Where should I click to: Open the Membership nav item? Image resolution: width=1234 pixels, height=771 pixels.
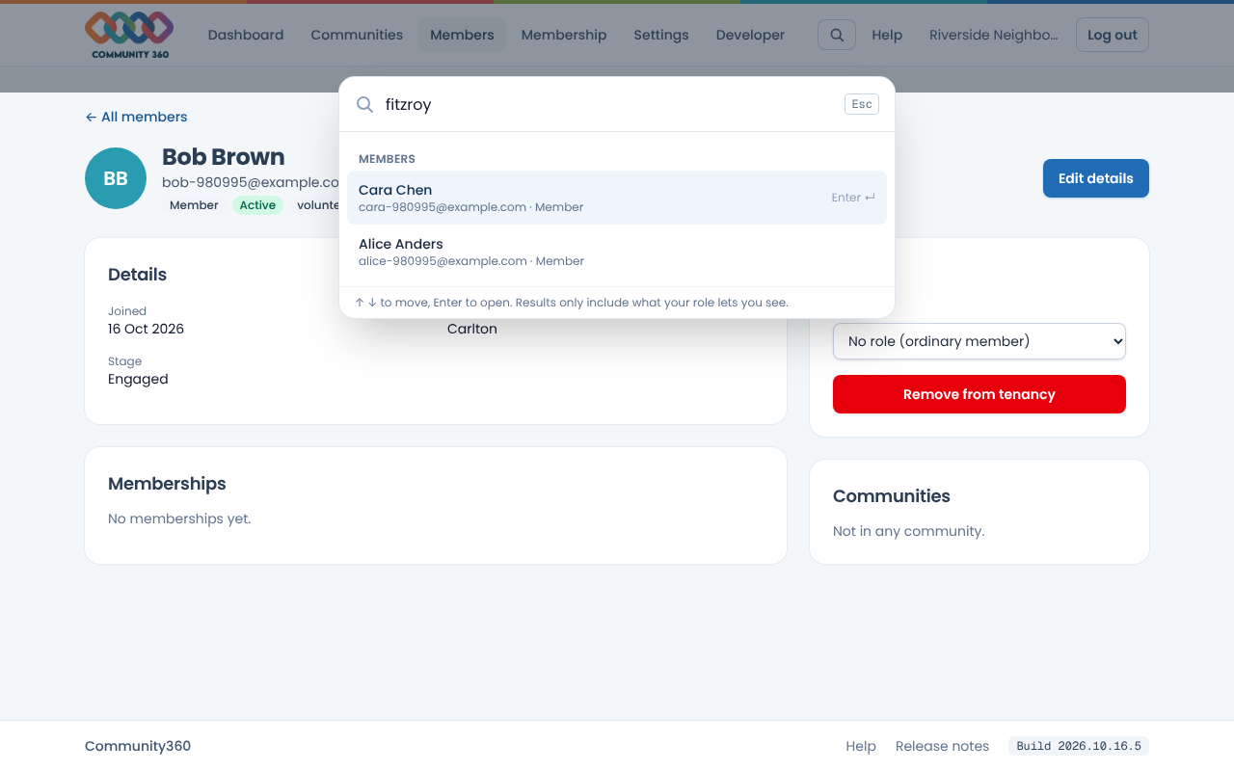(564, 35)
